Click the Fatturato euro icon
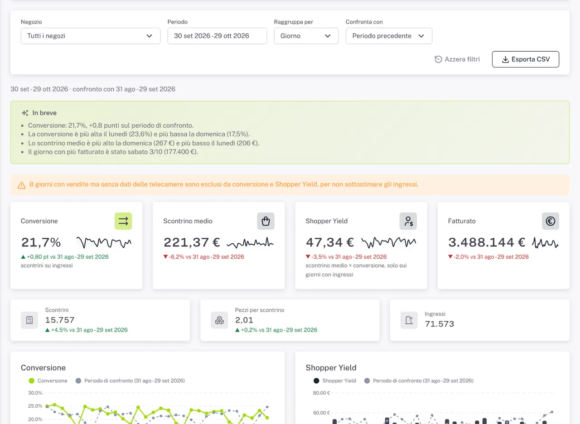 click(551, 221)
